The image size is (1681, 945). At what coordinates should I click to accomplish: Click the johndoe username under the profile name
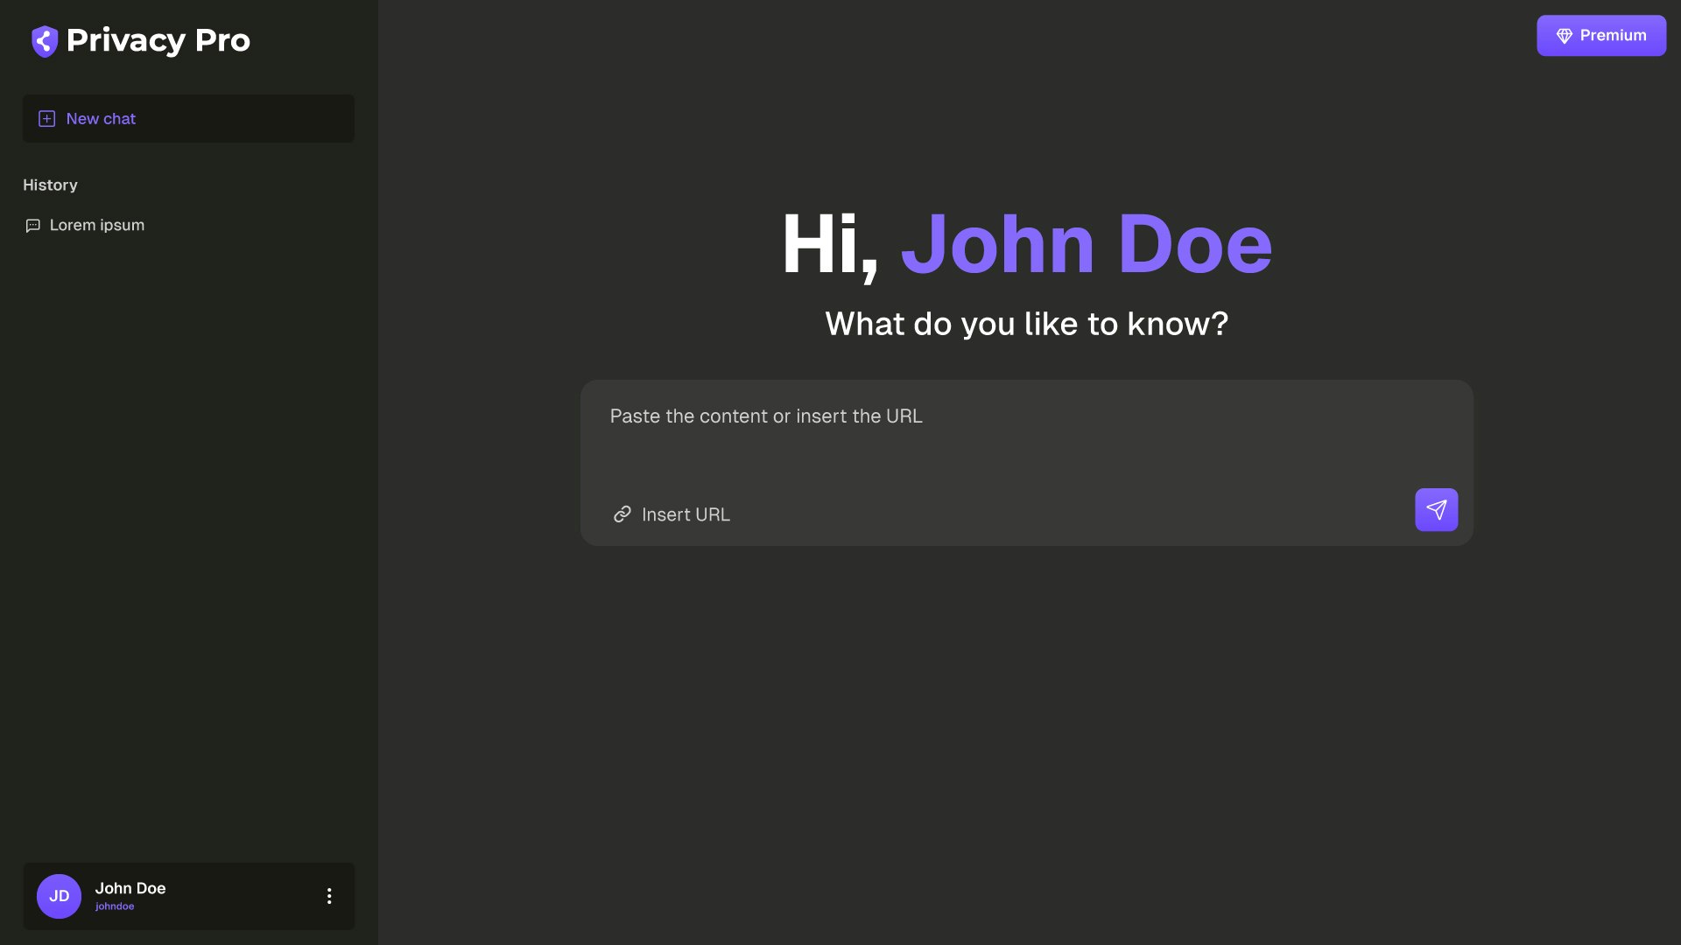115,906
